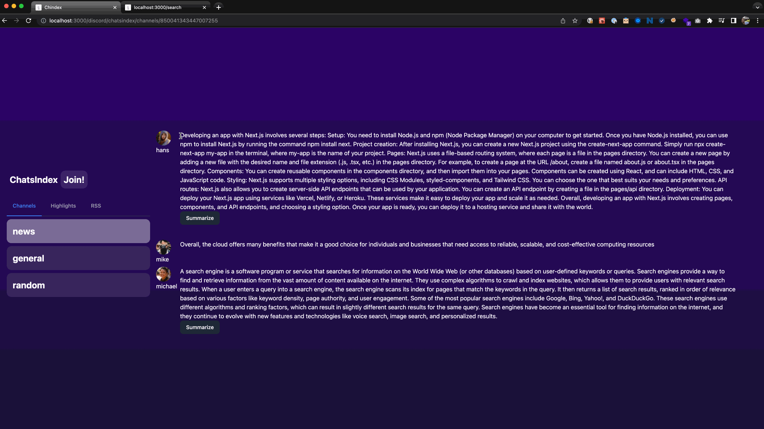The width and height of the screenshot is (764, 429).
Task: Select the general channel
Action: point(78,258)
